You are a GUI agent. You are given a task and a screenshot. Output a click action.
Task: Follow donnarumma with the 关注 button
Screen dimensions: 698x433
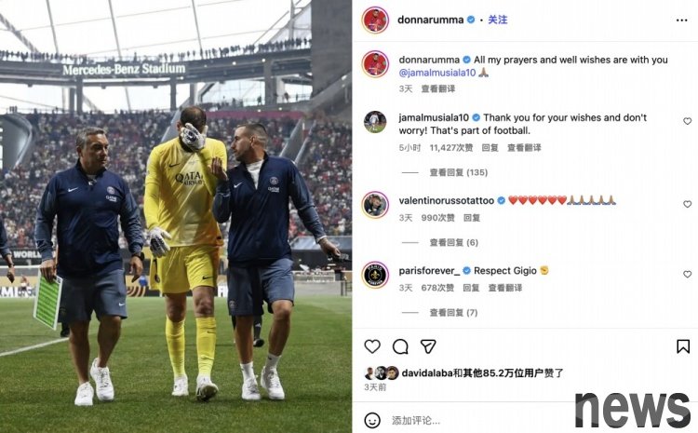[x=498, y=20]
